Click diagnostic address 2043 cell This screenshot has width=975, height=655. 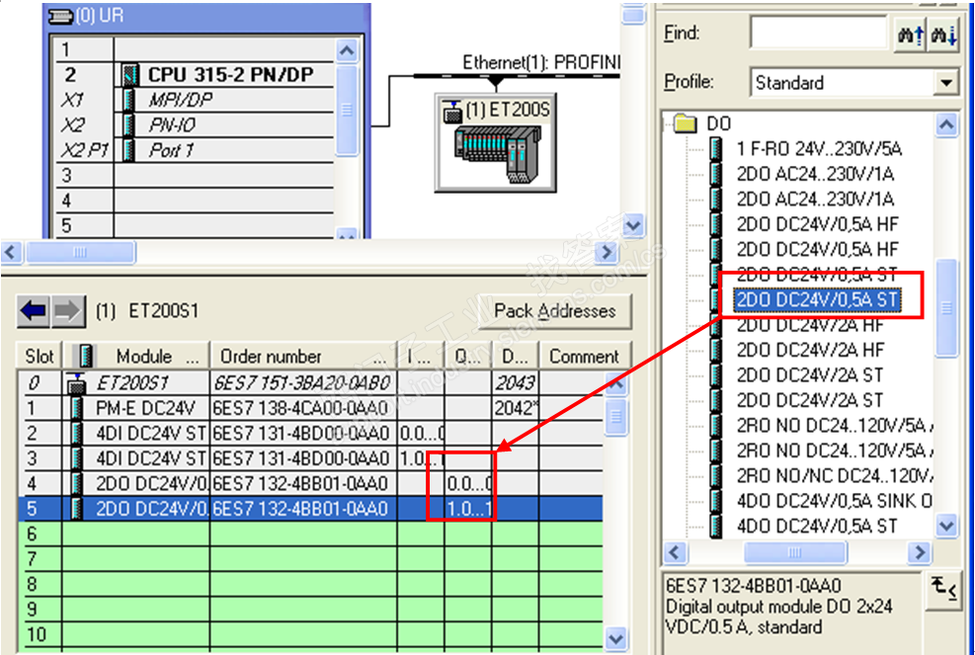[516, 383]
